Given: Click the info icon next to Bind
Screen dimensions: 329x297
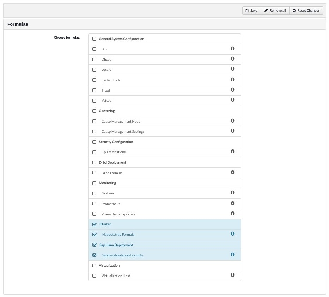Looking at the screenshot, I should click(232, 49).
